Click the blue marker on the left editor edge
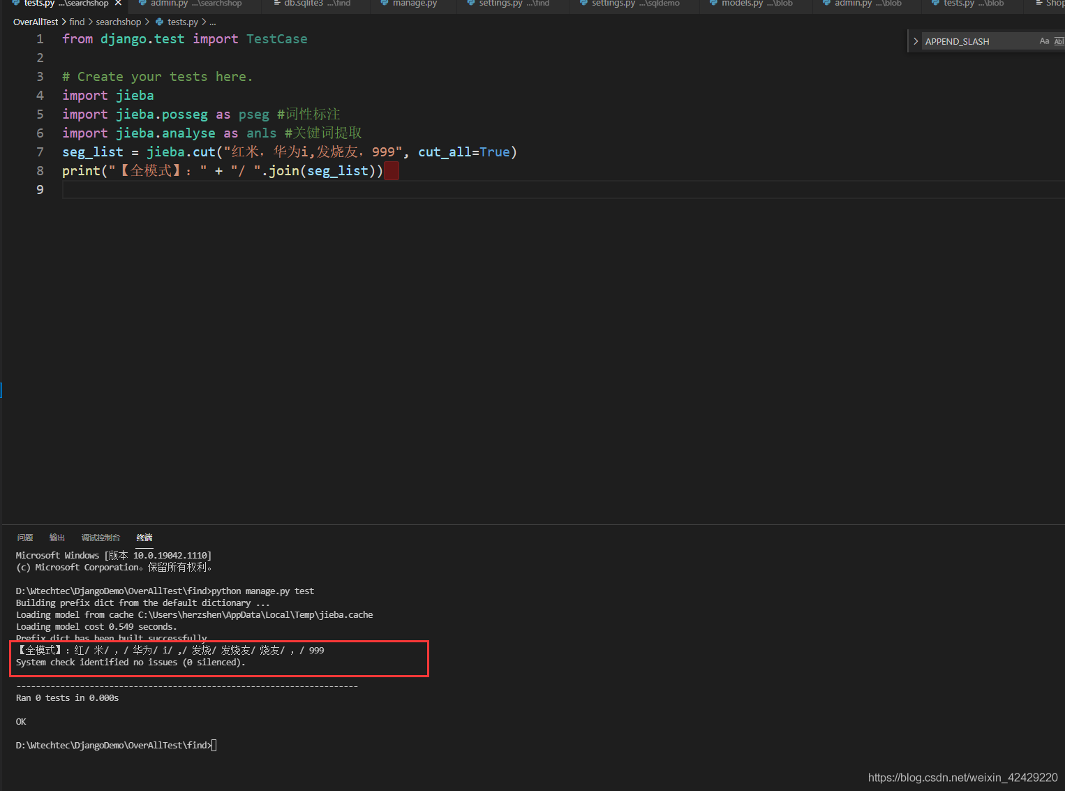1065x791 pixels. pos(2,390)
